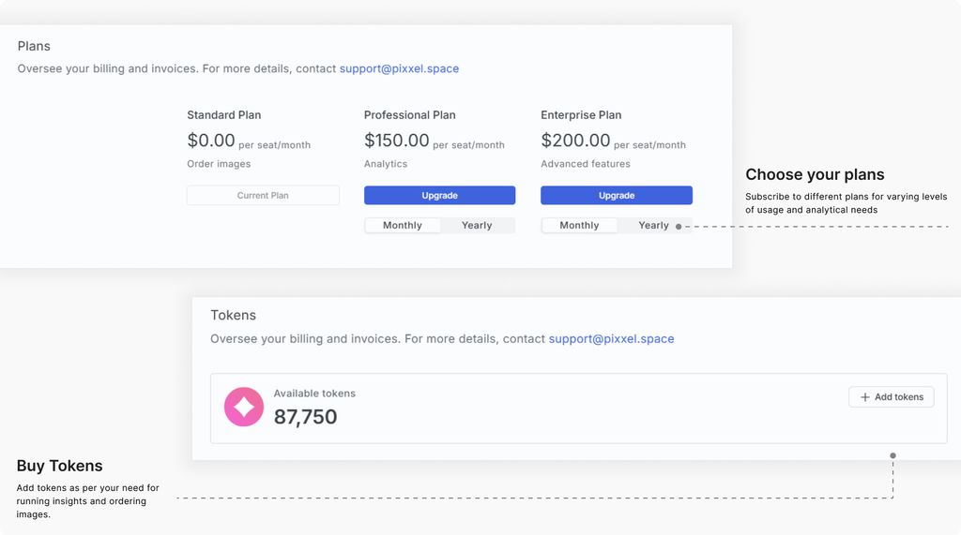Viewport: 961px width, 535px height.
Task: Select Monthly billing for Professional Plan
Action: [402, 225]
